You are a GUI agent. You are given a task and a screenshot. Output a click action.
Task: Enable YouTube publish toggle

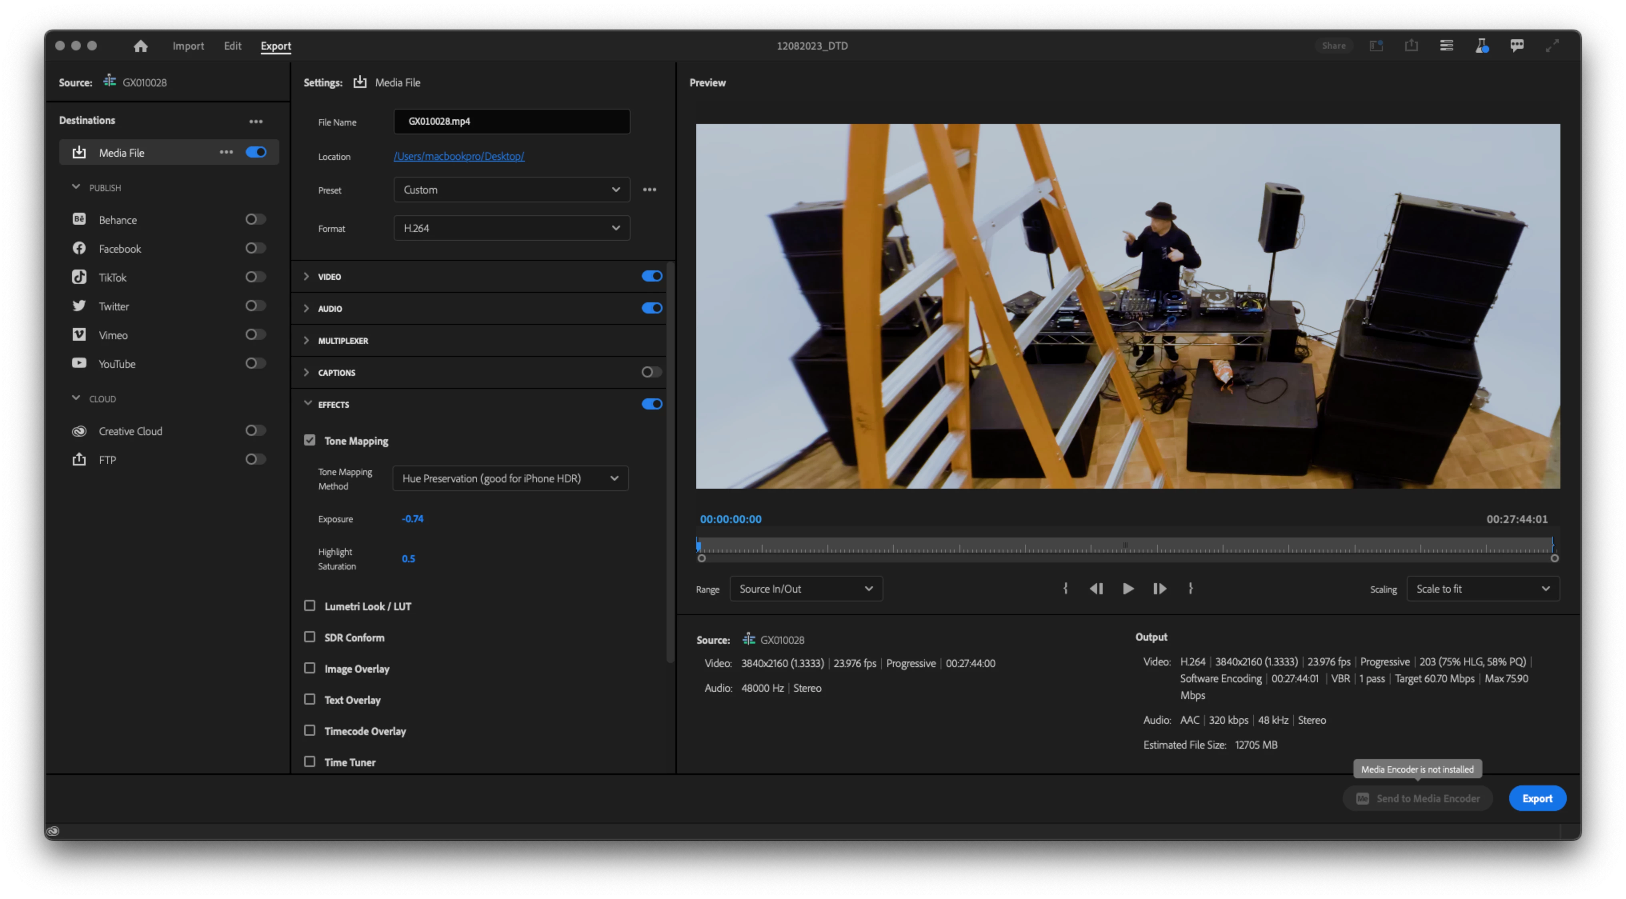pyautogui.click(x=255, y=364)
